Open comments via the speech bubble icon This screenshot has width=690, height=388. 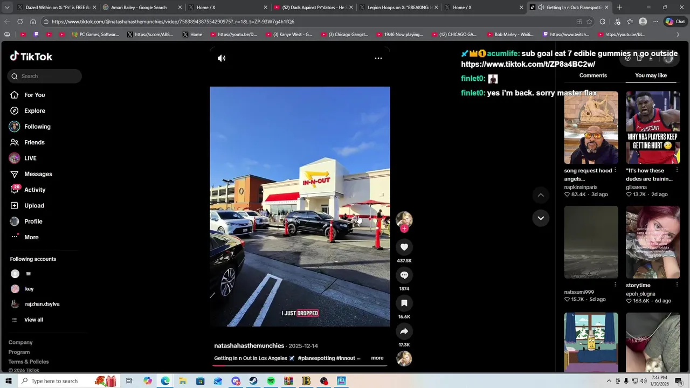coord(404,275)
